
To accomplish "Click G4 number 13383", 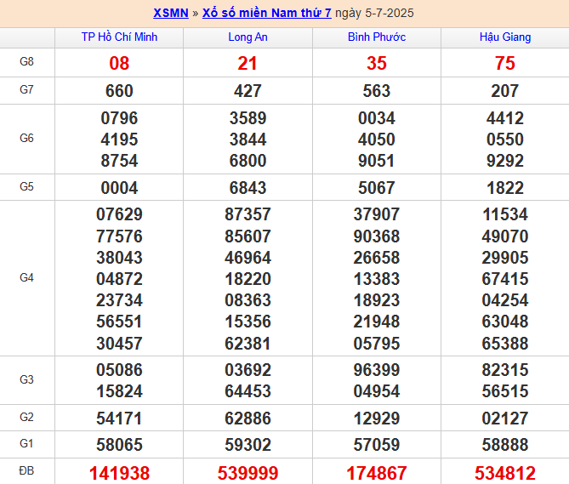I will click(x=377, y=279).
